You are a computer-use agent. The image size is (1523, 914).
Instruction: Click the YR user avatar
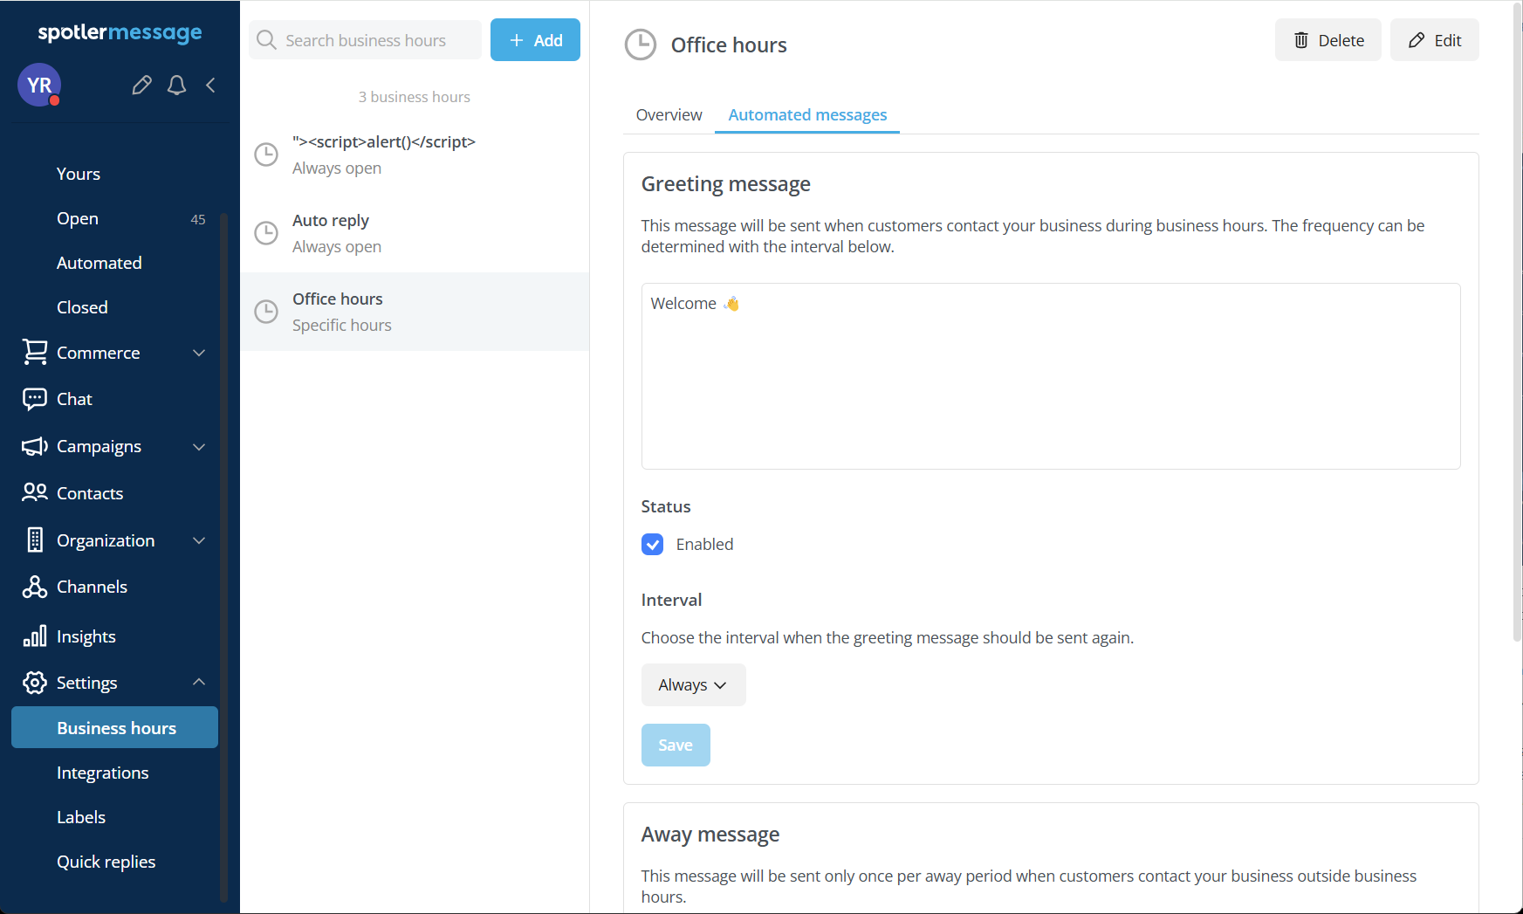39,85
